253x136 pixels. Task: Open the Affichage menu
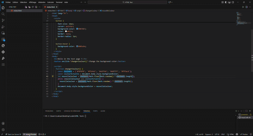click(x=33, y=2)
